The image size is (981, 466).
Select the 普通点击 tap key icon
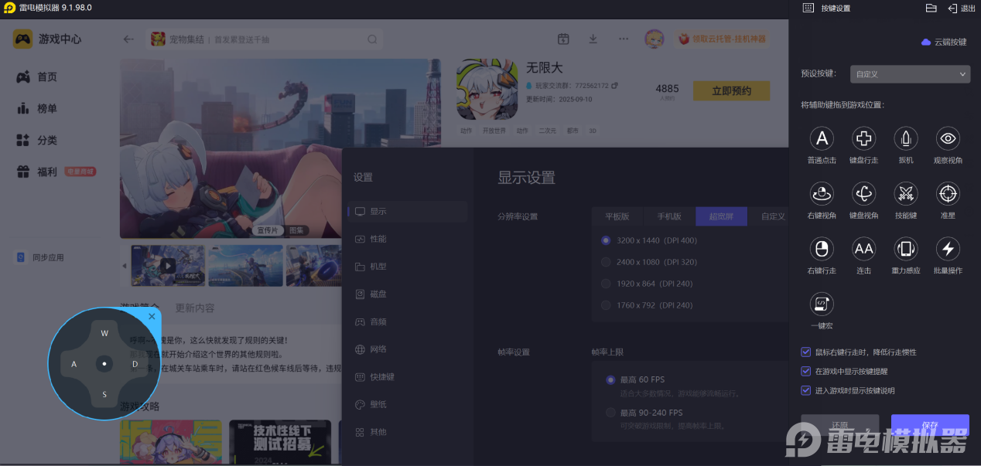pos(822,138)
